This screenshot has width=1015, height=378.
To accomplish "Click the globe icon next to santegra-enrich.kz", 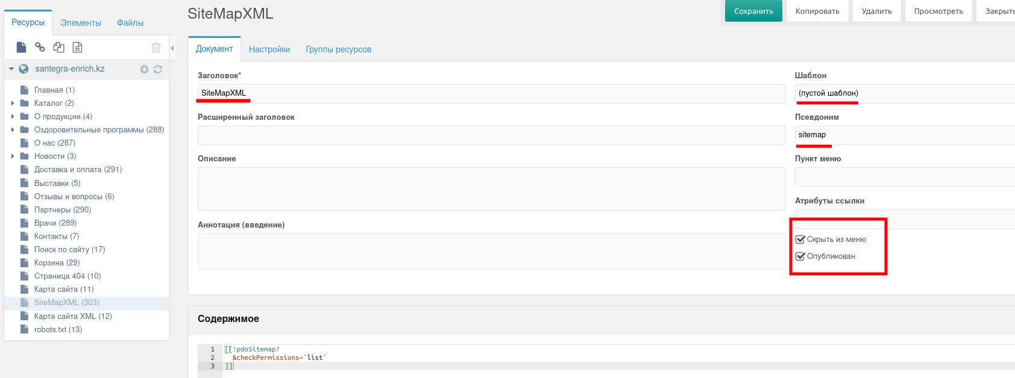I will 24,69.
